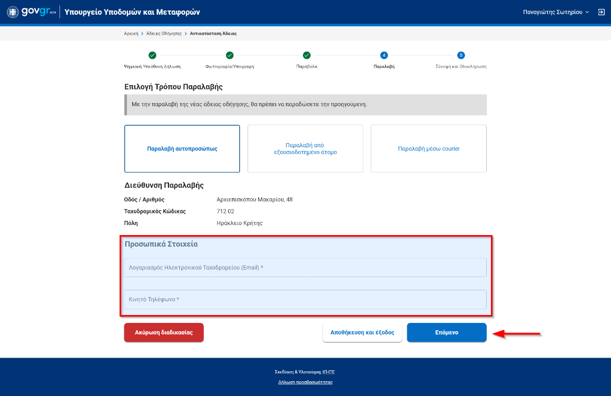
Task: Click Αποθήκευση και έξοδος button
Action: point(362,333)
